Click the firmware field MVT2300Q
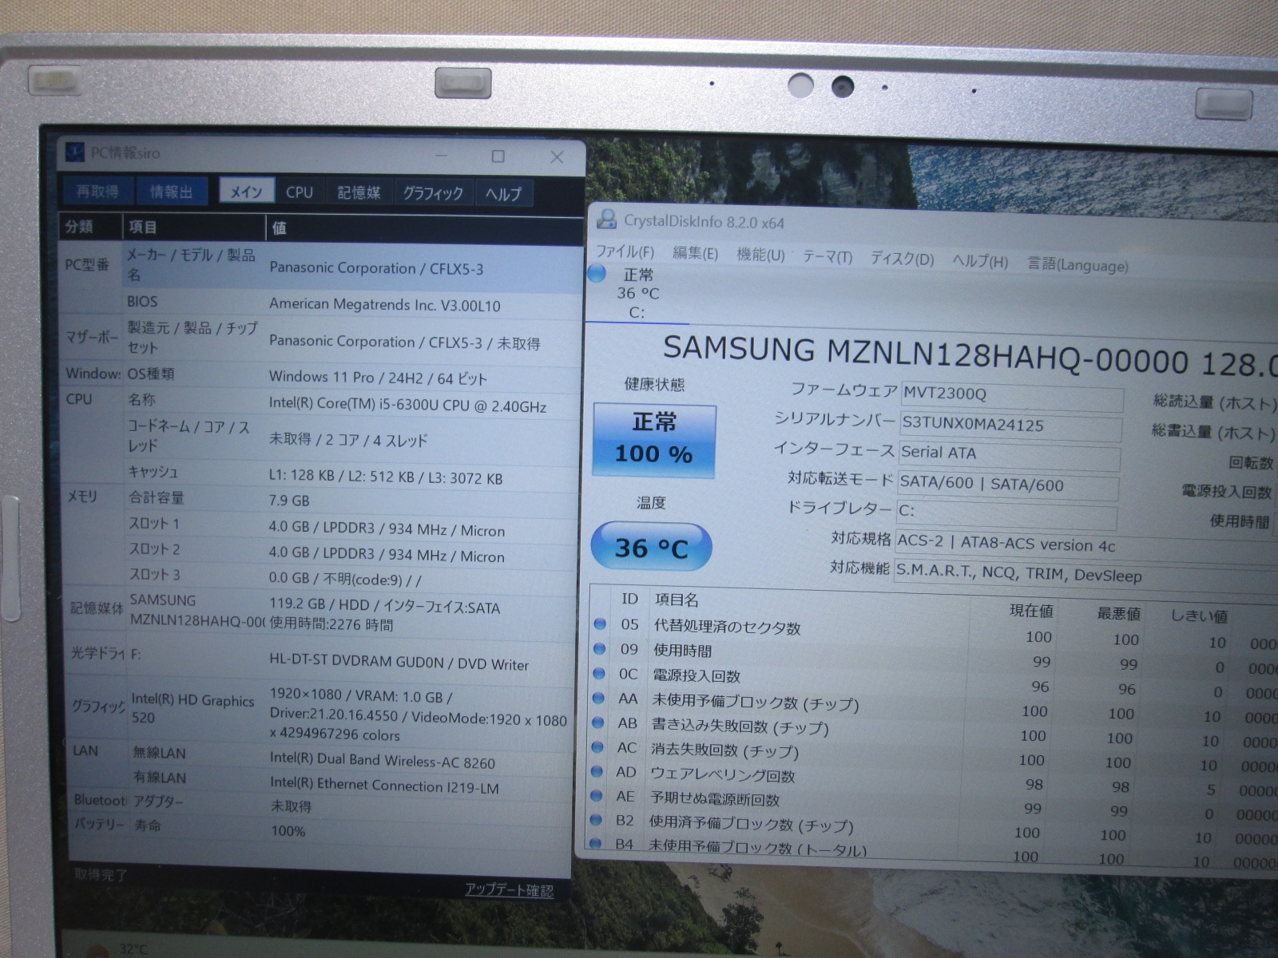Screen dimensions: 1278x958 (x=1012, y=396)
